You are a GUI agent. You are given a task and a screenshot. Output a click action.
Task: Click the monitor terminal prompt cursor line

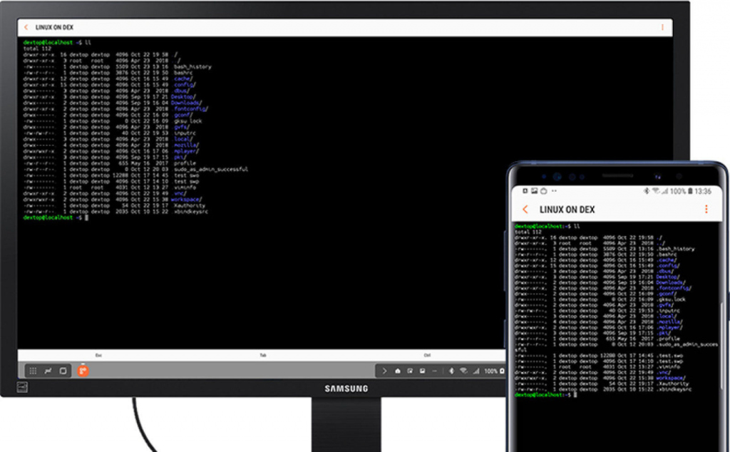56,217
